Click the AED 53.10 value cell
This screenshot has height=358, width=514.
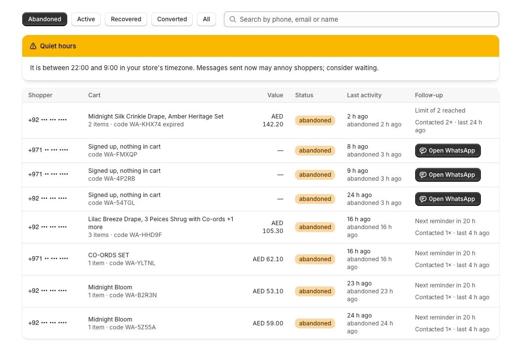click(x=268, y=291)
